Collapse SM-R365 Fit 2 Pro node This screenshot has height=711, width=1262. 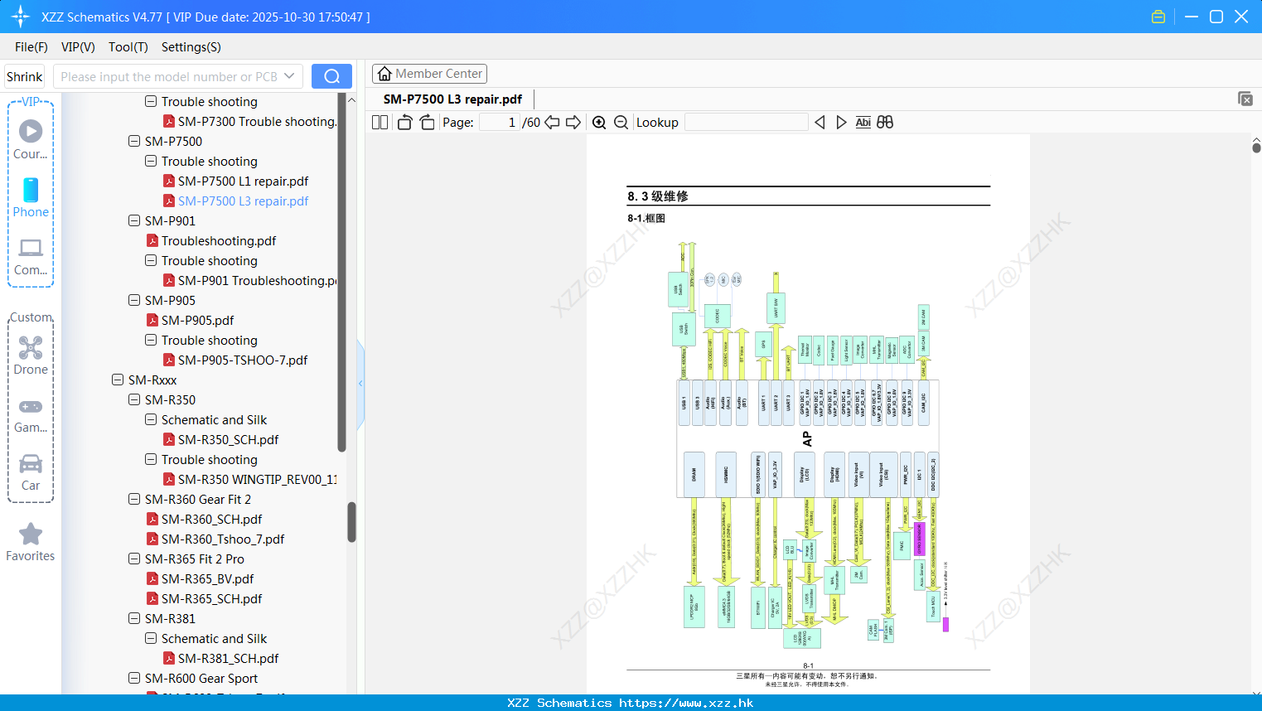[134, 559]
